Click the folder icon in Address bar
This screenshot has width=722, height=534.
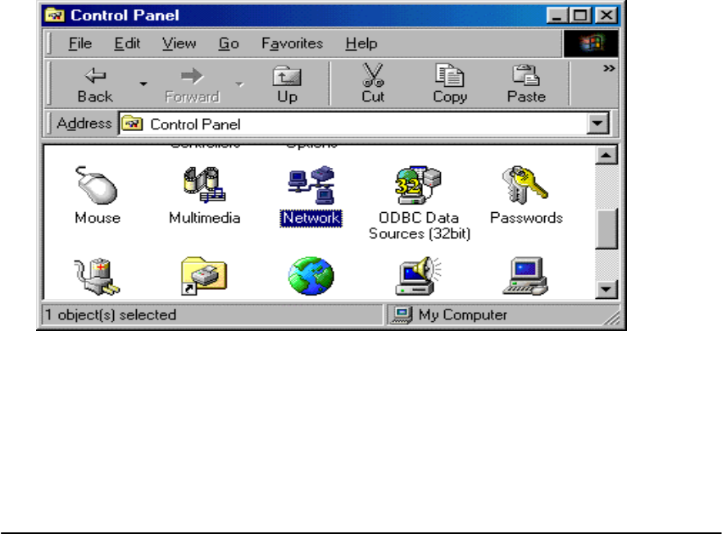pyautogui.click(x=132, y=124)
